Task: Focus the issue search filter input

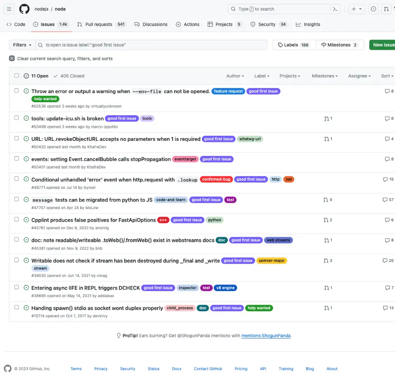Action: coord(154,45)
